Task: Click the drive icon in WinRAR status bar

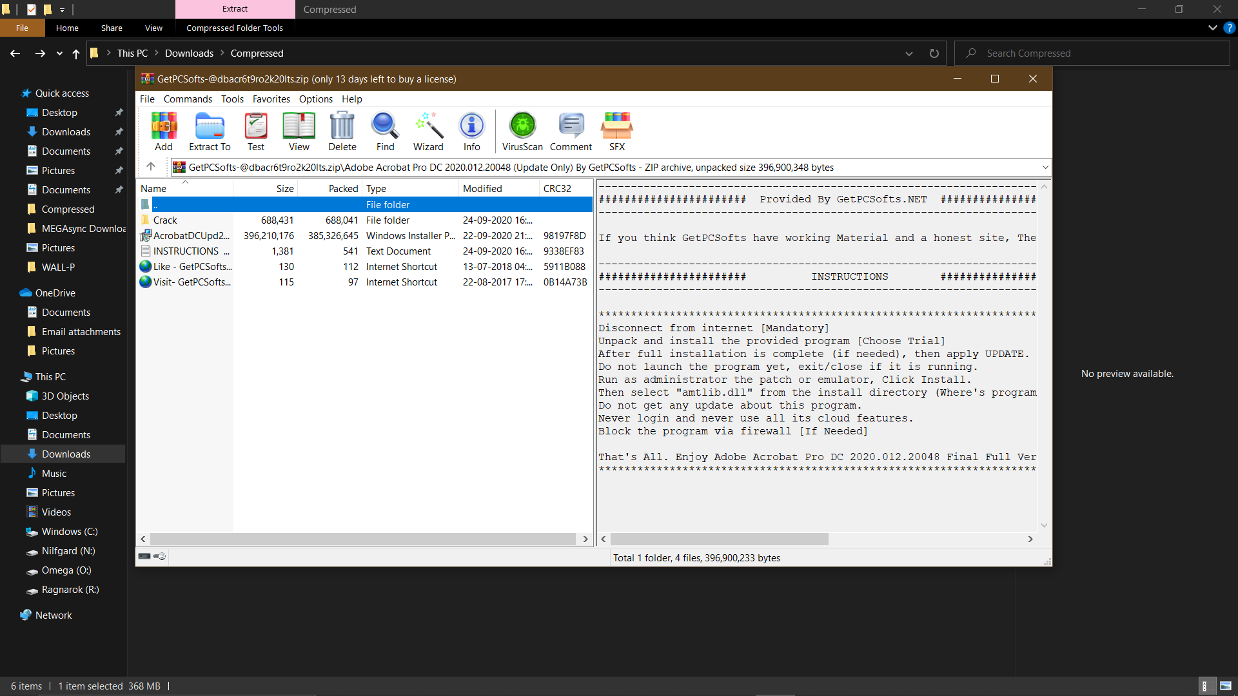Action: pos(144,556)
